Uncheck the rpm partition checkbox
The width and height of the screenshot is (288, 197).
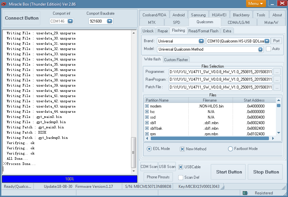click(147, 134)
